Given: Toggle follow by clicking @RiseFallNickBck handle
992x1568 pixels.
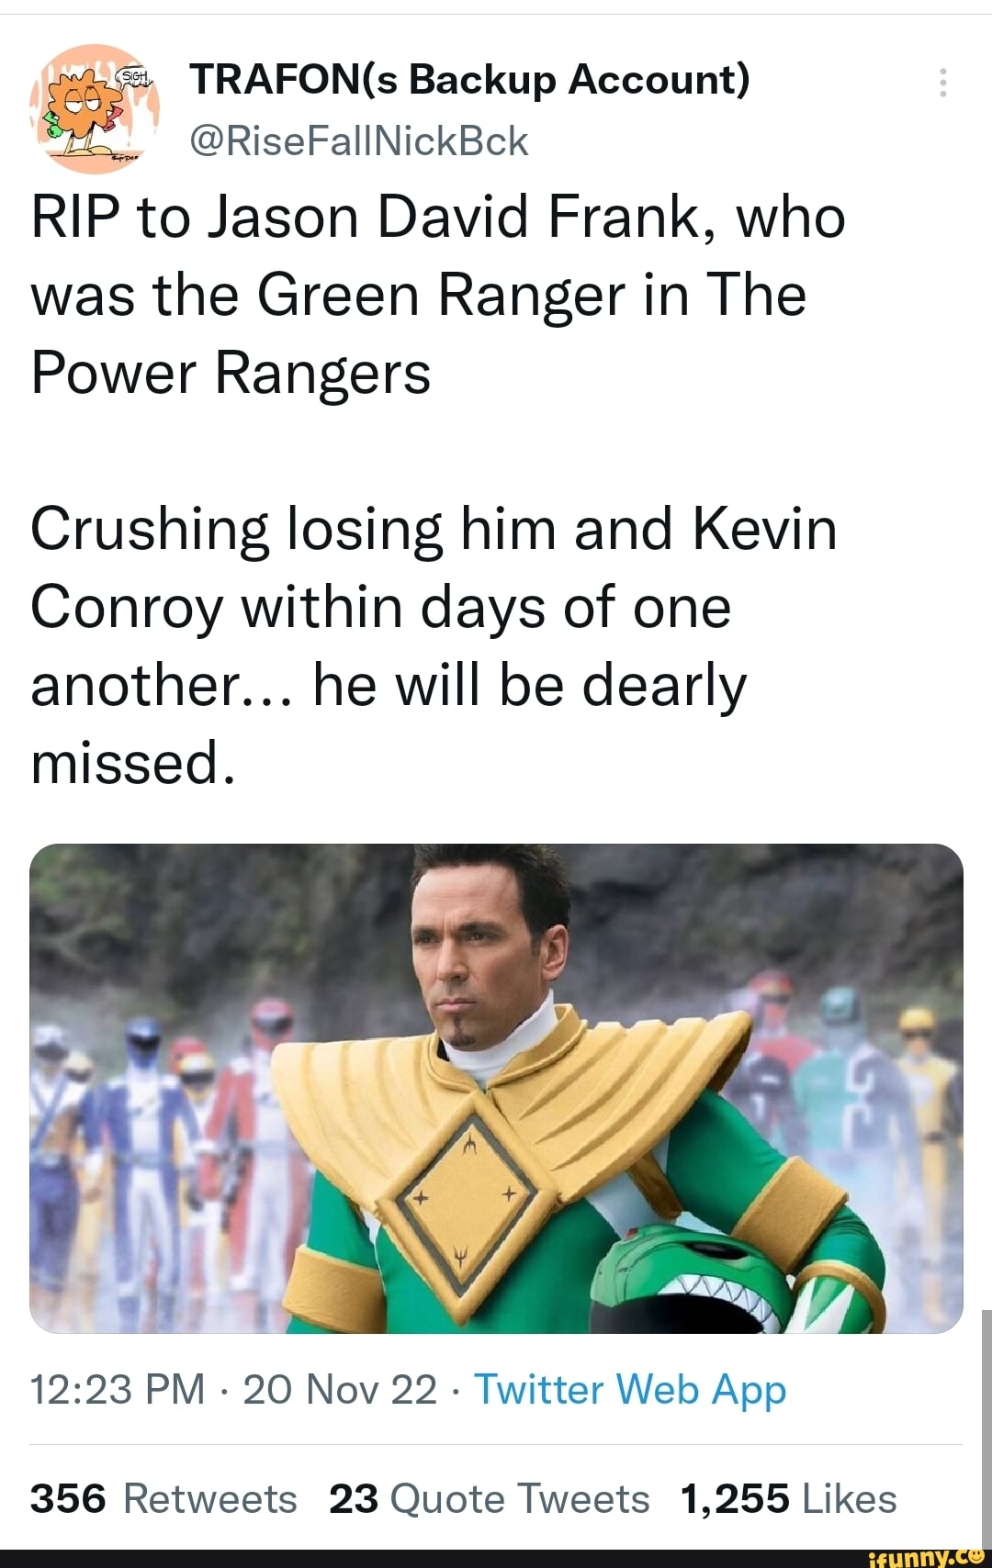Looking at the screenshot, I should click(358, 140).
